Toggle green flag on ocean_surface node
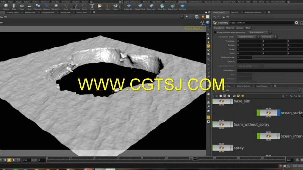The height and width of the screenshot is (170, 303). [258, 113]
